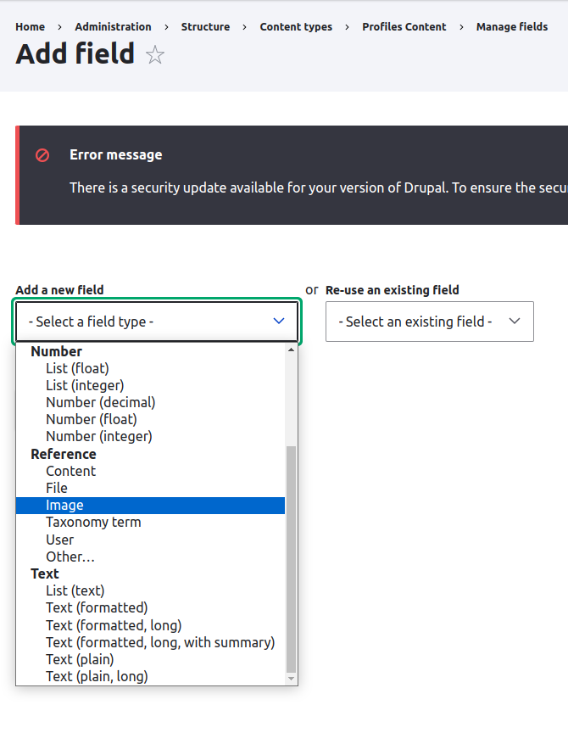Click the Error message heading
The image size is (568, 744).
tap(115, 154)
